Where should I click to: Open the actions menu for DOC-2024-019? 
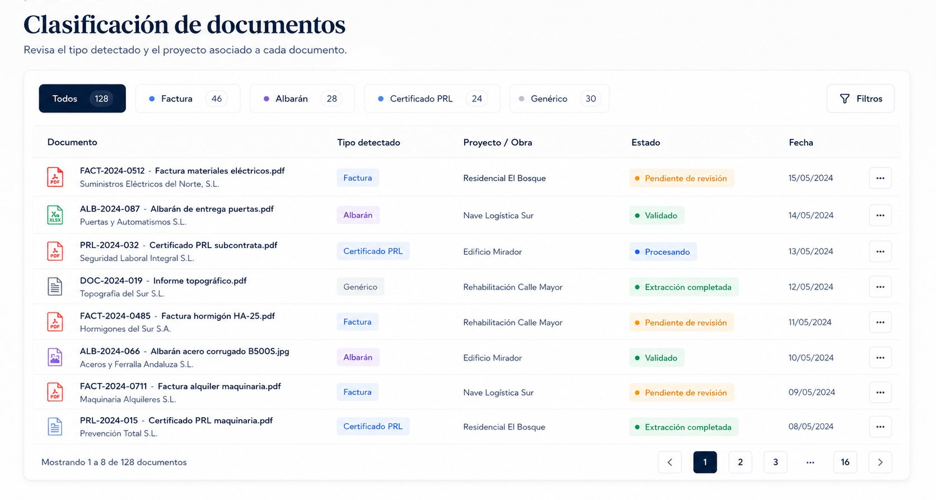(x=880, y=287)
